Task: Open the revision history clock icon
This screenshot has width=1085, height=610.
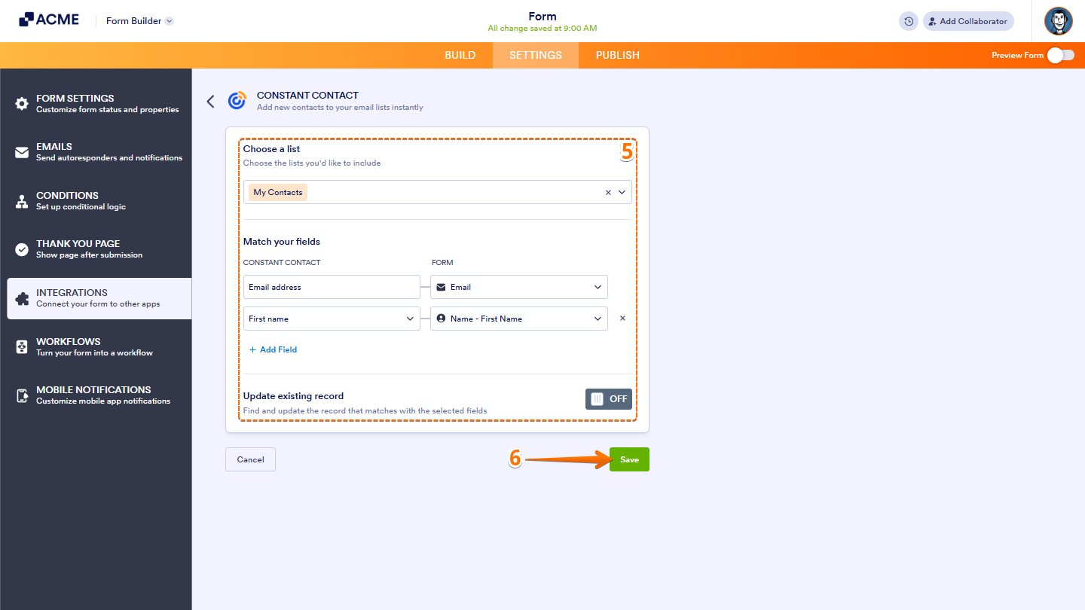Action: pos(908,21)
